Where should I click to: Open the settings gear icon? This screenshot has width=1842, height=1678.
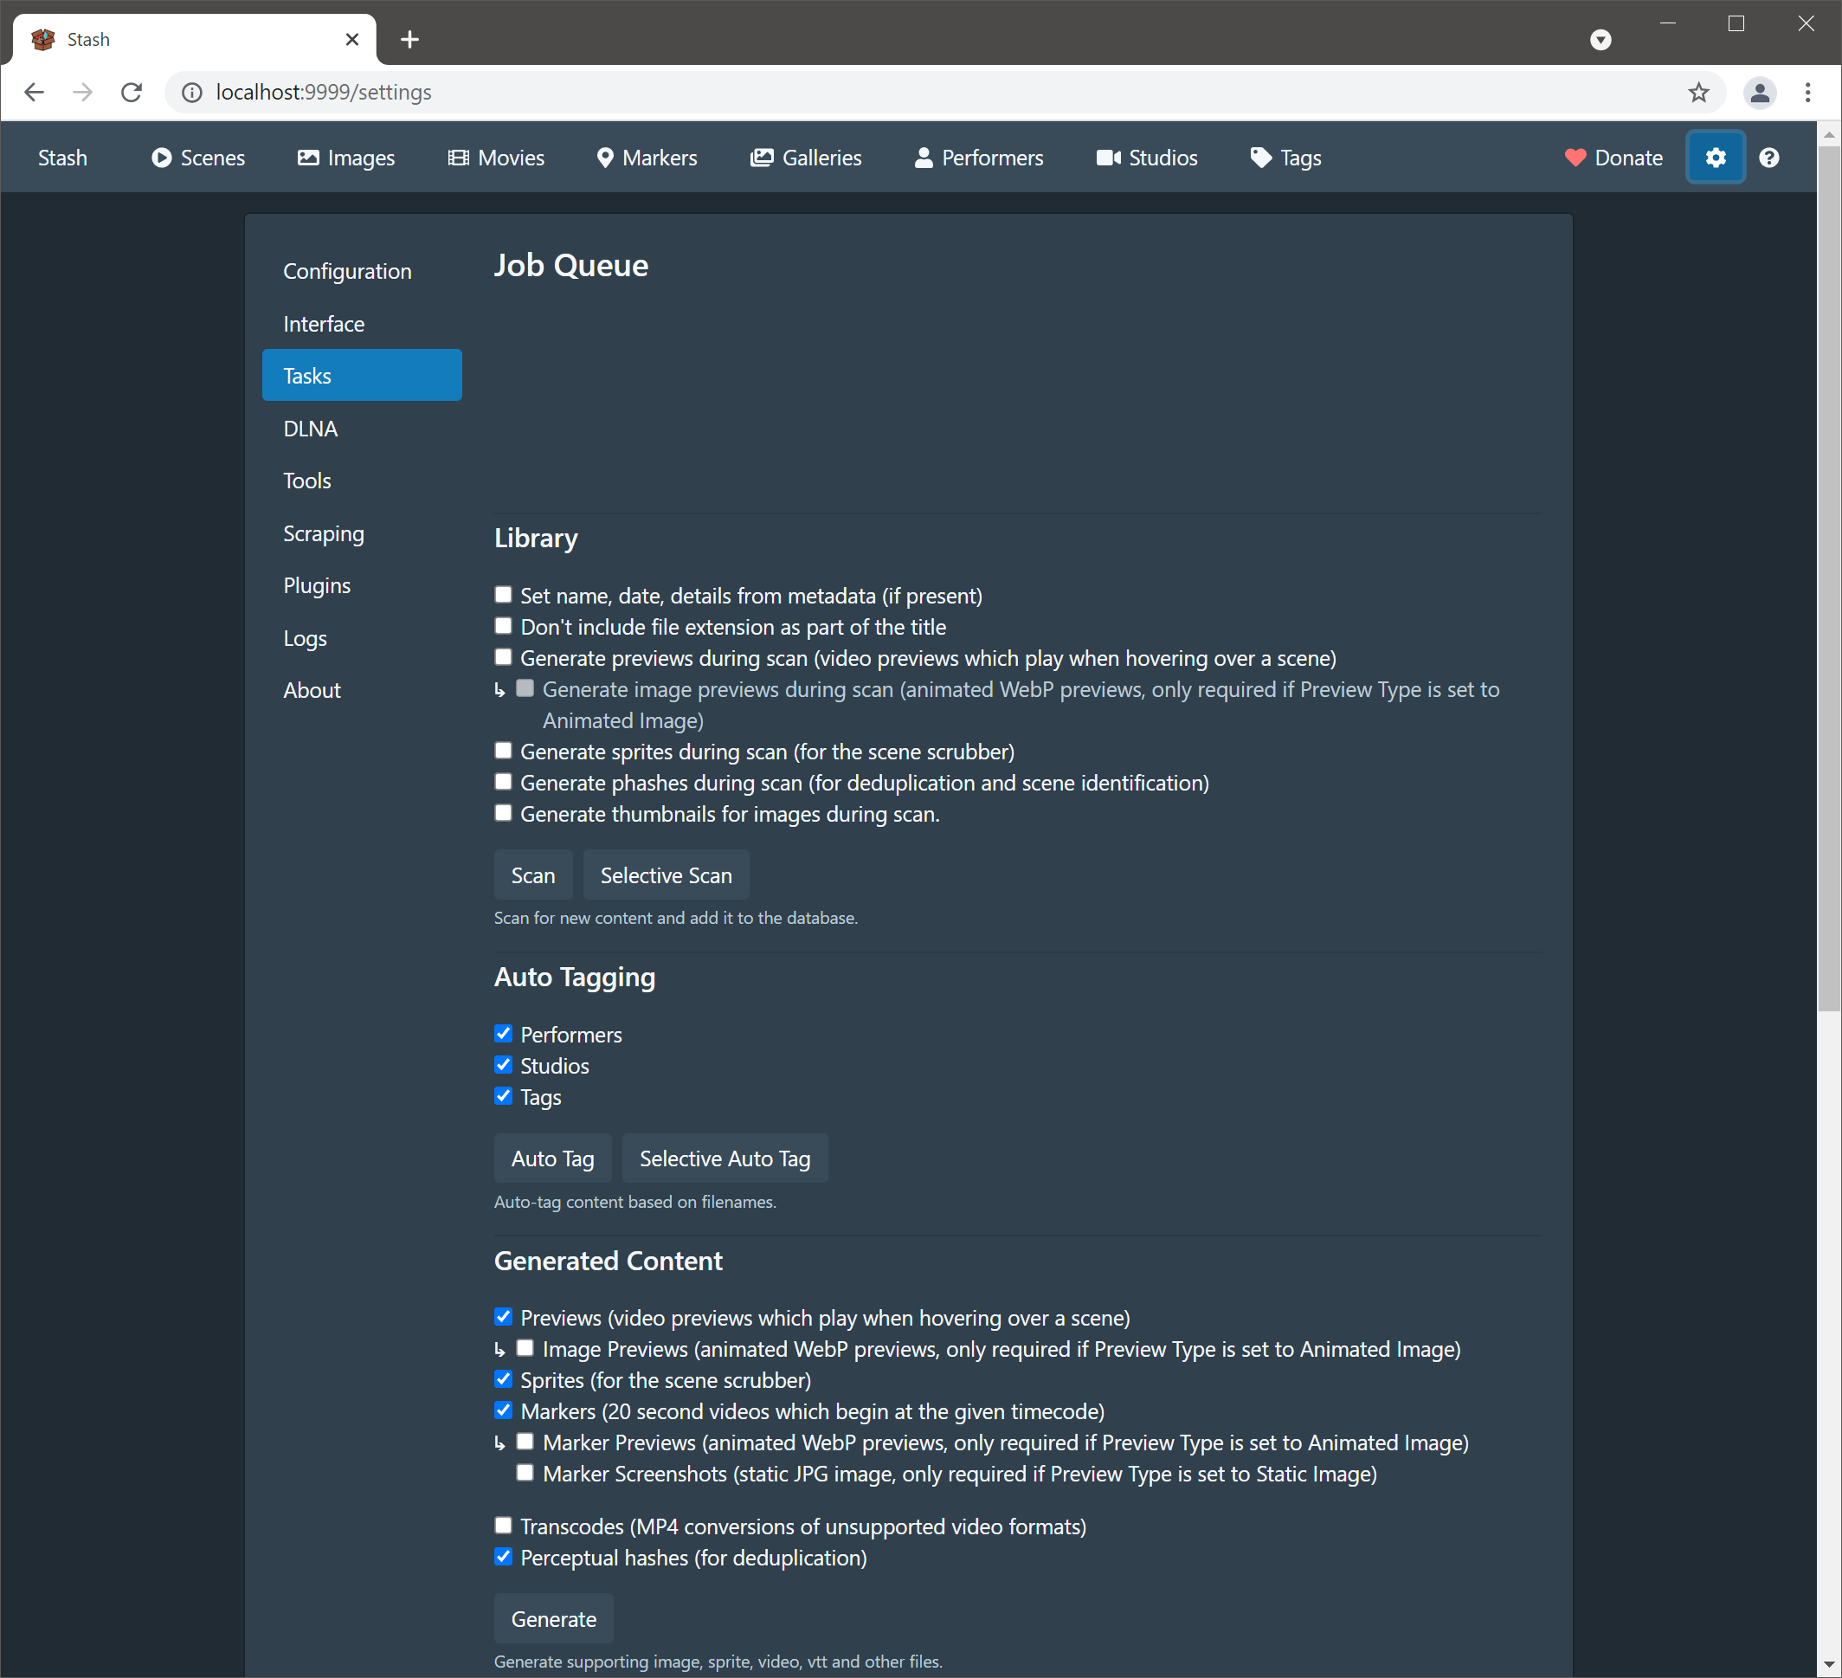1715,158
